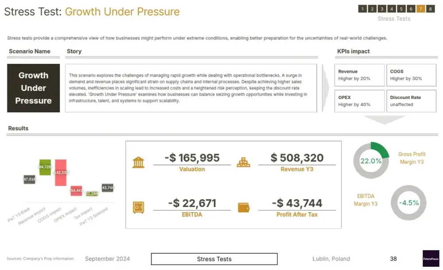Go to page 1 in slide navigator
The height and width of the screenshot is (270, 443).
coord(362,9)
